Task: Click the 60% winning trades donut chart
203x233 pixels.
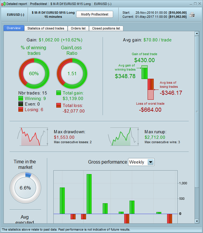Action: click(x=34, y=73)
